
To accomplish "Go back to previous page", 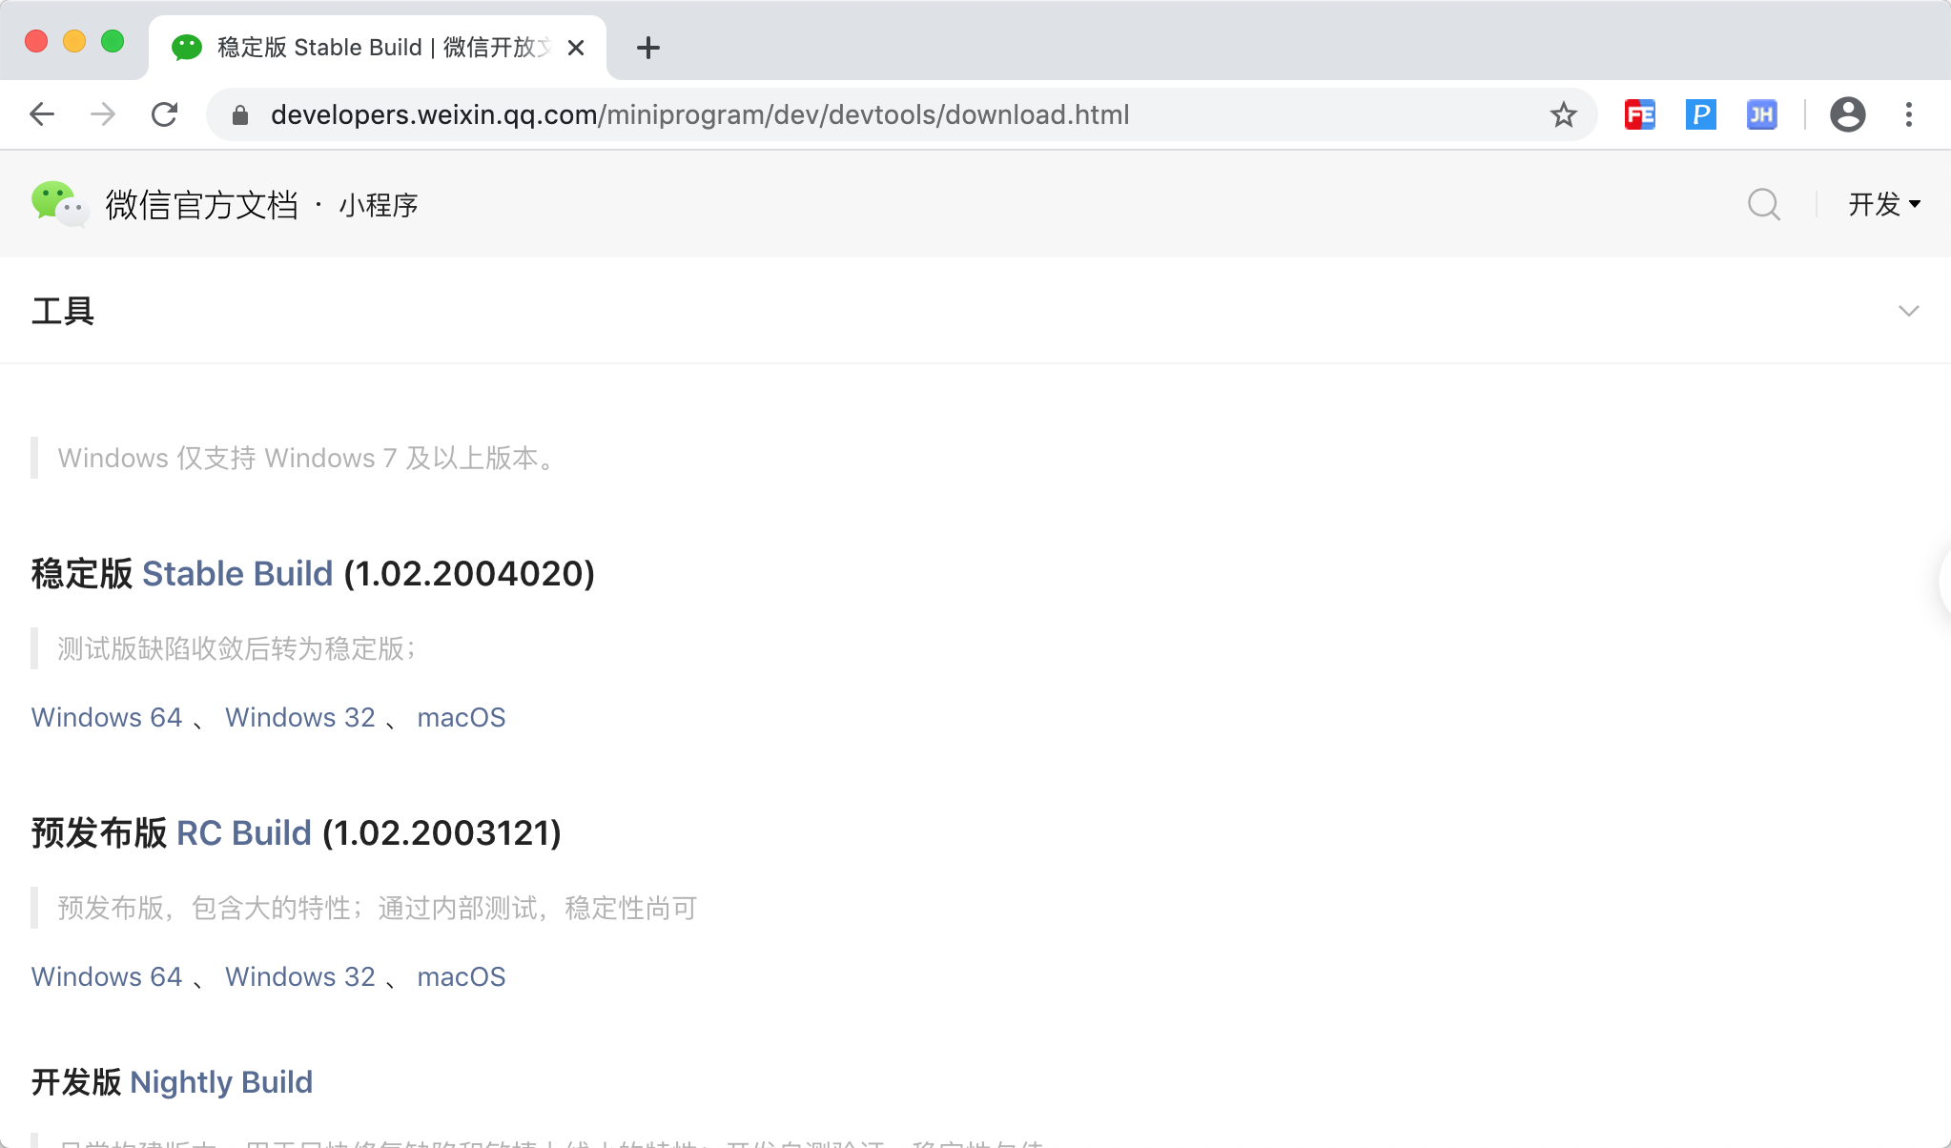I will 42,115.
